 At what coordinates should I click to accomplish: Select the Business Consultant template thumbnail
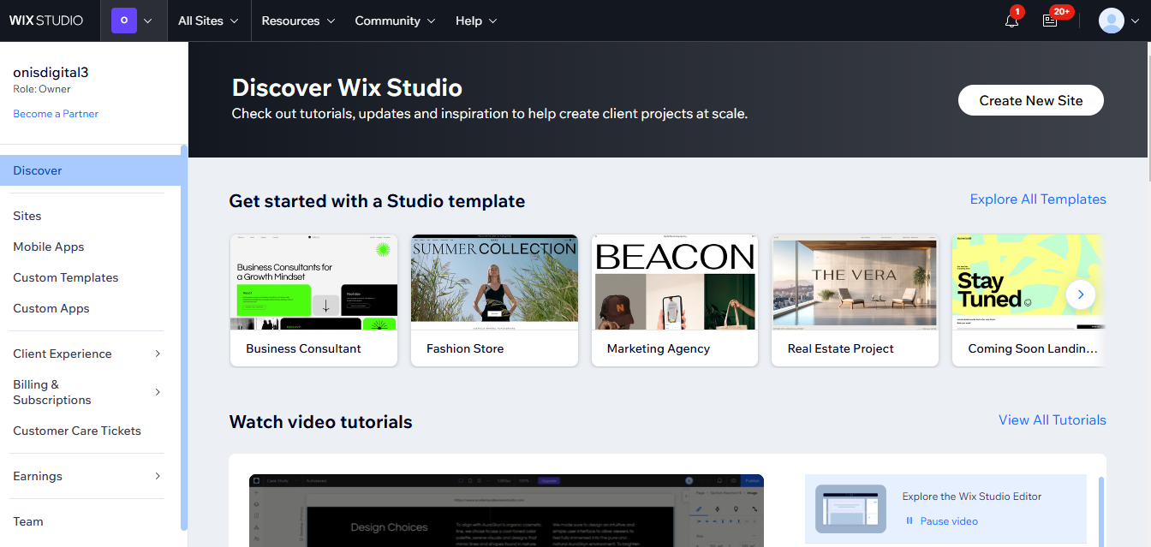tap(313, 282)
